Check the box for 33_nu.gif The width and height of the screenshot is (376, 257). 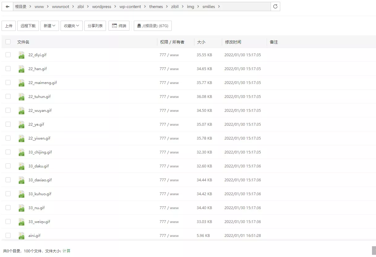[8, 208]
